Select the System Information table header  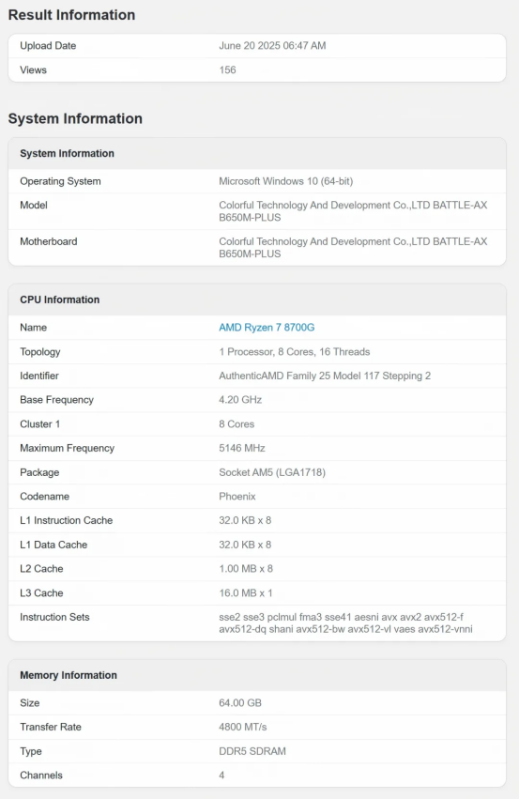pyautogui.click(x=257, y=153)
